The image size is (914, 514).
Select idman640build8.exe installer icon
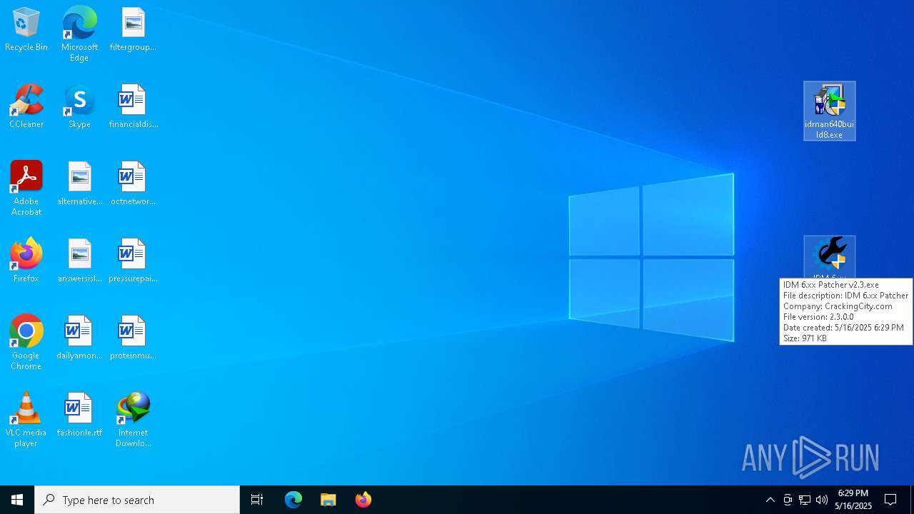tap(829, 111)
